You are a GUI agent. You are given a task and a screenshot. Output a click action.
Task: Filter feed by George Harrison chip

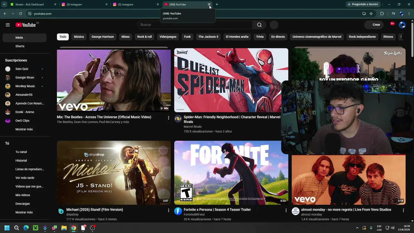click(103, 37)
